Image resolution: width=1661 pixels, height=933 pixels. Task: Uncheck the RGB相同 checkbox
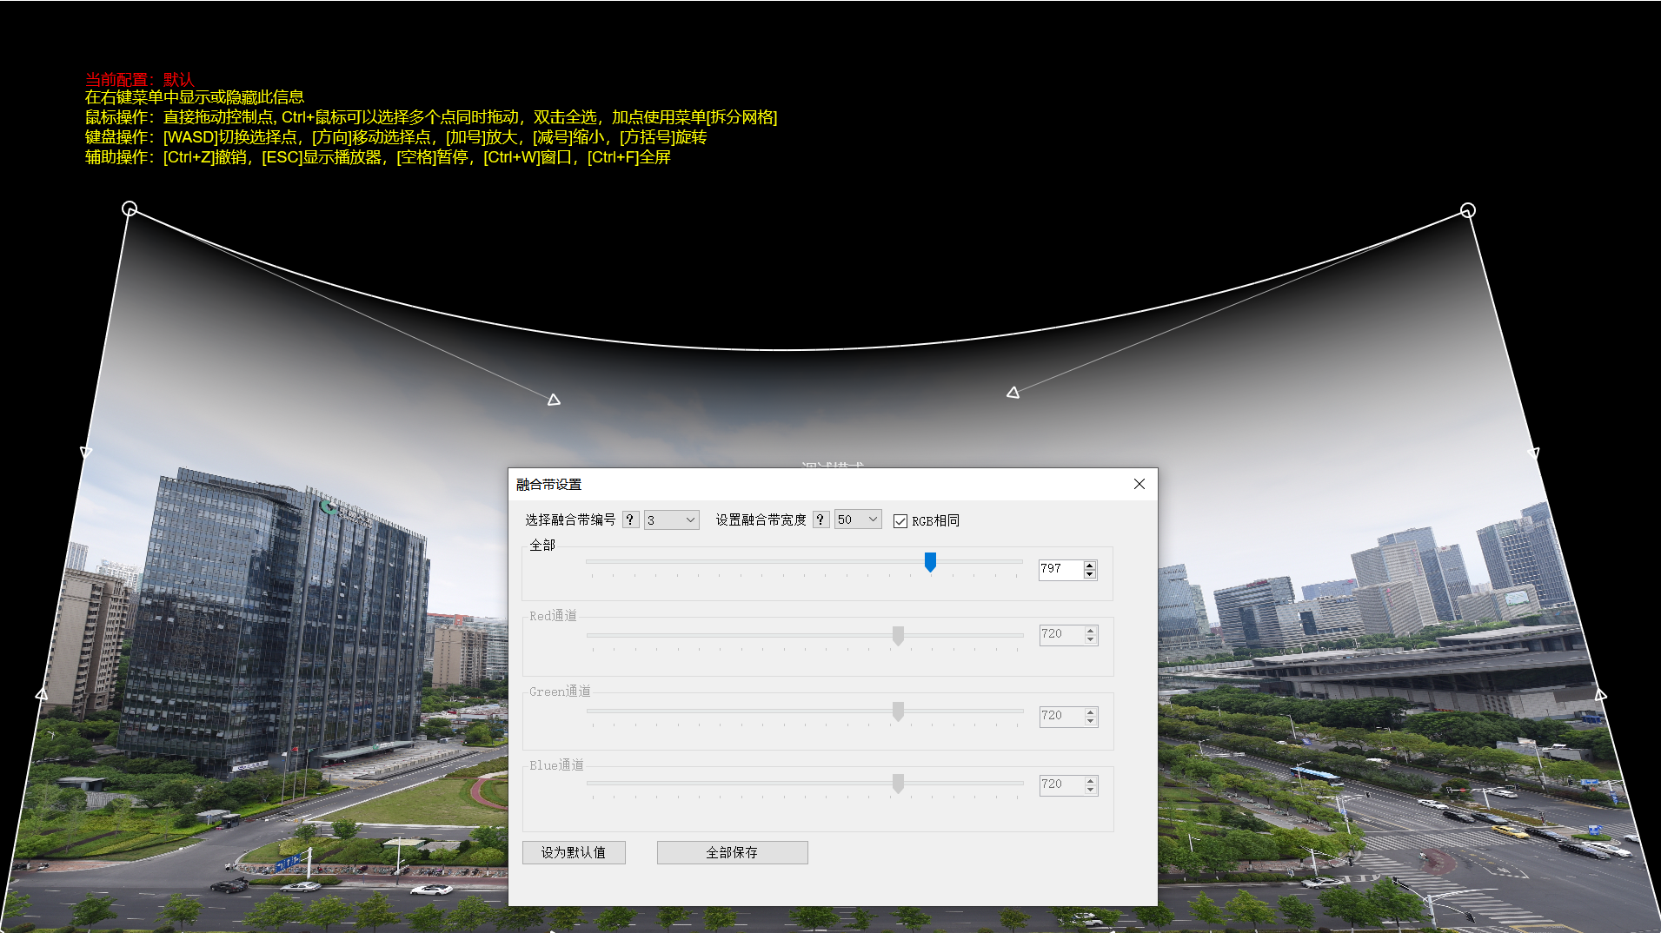point(900,519)
